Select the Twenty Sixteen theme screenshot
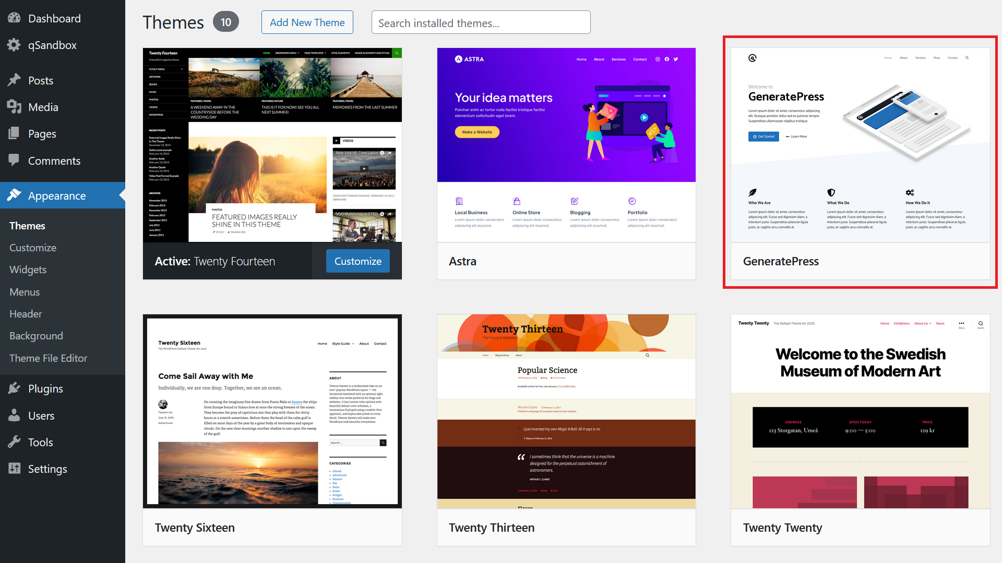Screen dimensions: 1002x563 click(x=272, y=411)
